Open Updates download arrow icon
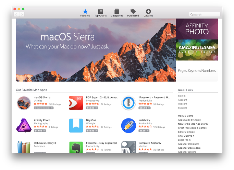Viewport: 234px width, 170px height. pos(148,11)
